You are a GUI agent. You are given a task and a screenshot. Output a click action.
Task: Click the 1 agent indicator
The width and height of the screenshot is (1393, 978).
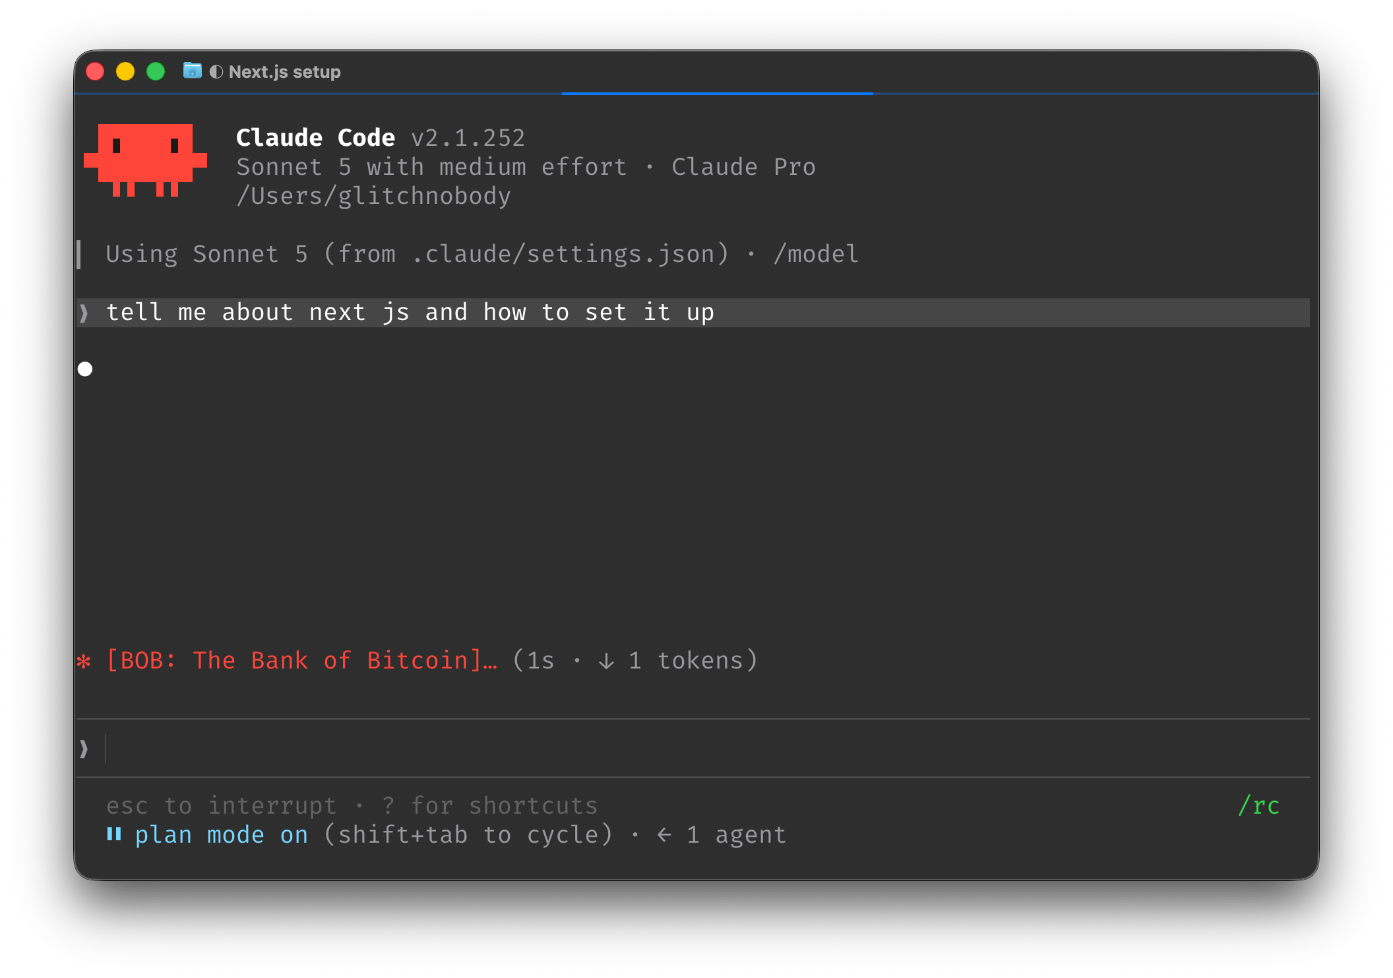[736, 835]
